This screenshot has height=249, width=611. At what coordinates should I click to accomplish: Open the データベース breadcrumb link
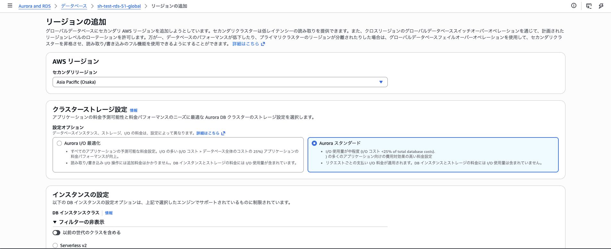pos(74,6)
